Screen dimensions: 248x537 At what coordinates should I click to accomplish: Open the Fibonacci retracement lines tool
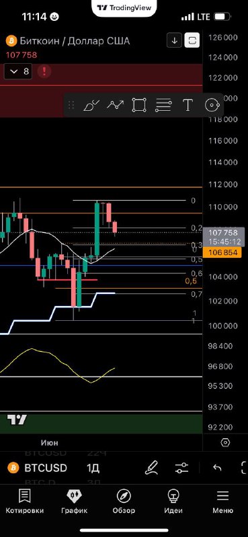click(x=163, y=105)
